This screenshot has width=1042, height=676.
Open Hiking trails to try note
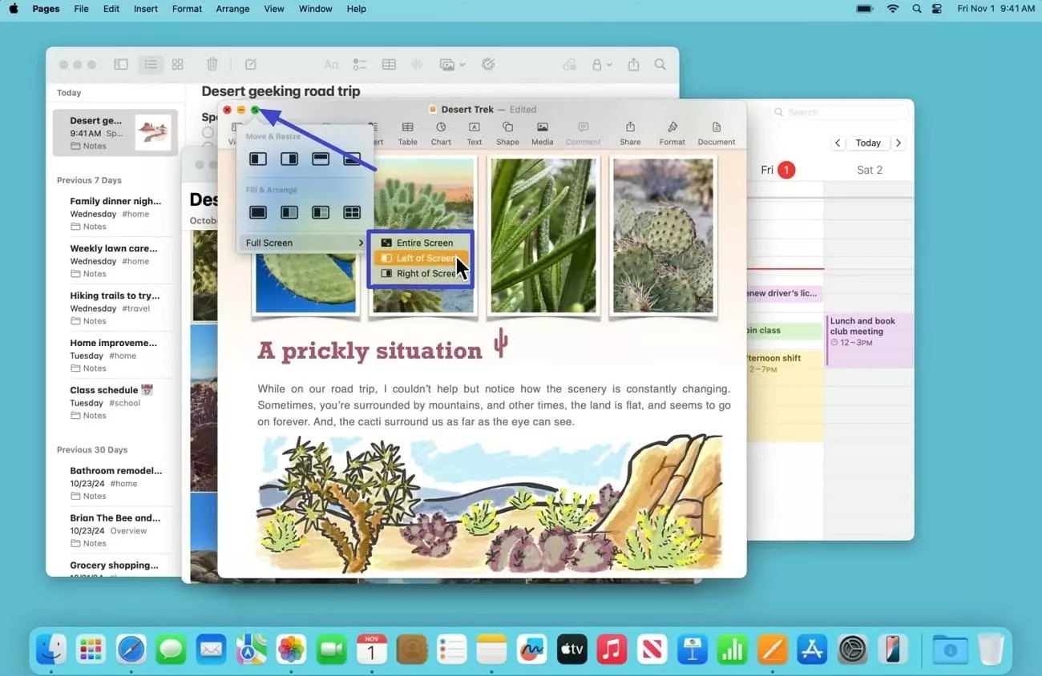pyautogui.click(x=115, y=308)
